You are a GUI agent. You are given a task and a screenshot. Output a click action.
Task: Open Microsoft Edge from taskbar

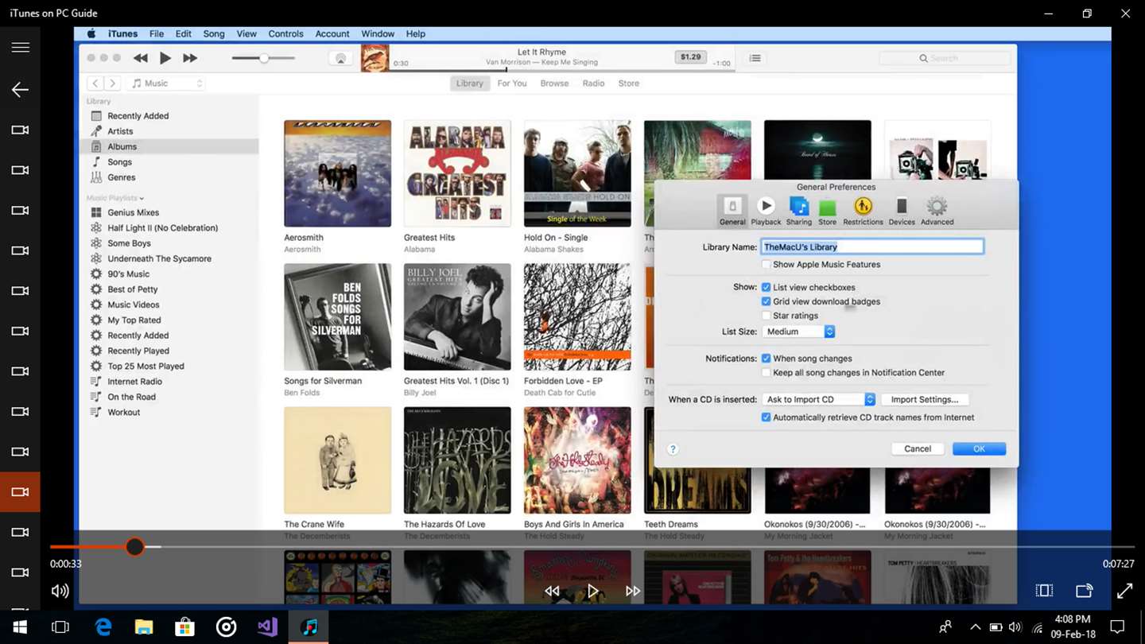[103, 627]
